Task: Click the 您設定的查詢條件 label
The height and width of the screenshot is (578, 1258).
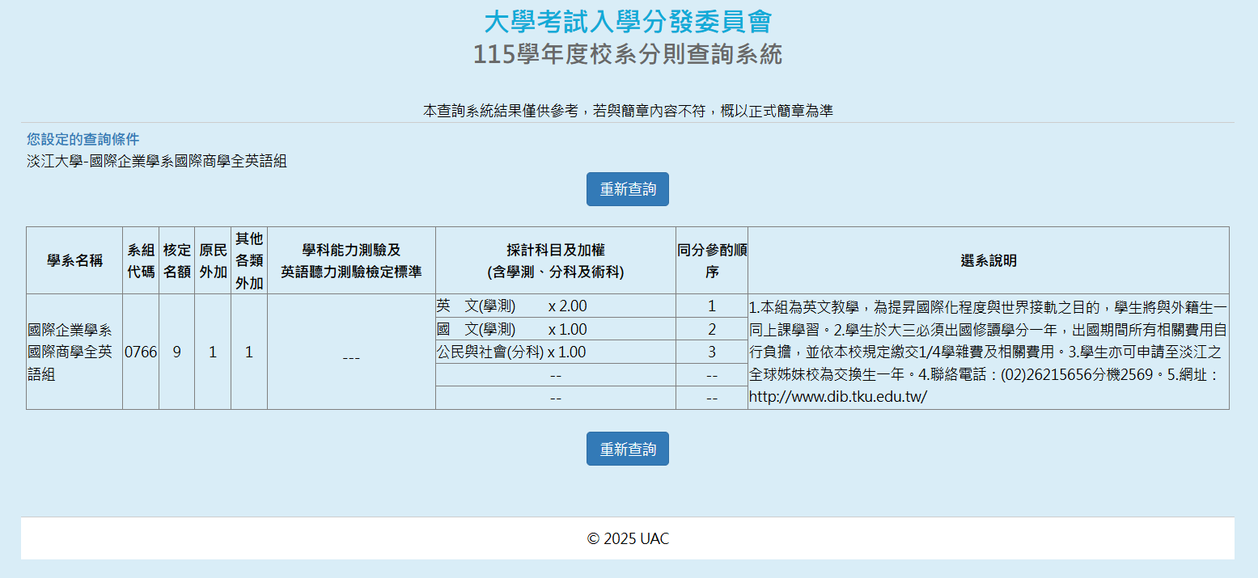Action: 83,139
